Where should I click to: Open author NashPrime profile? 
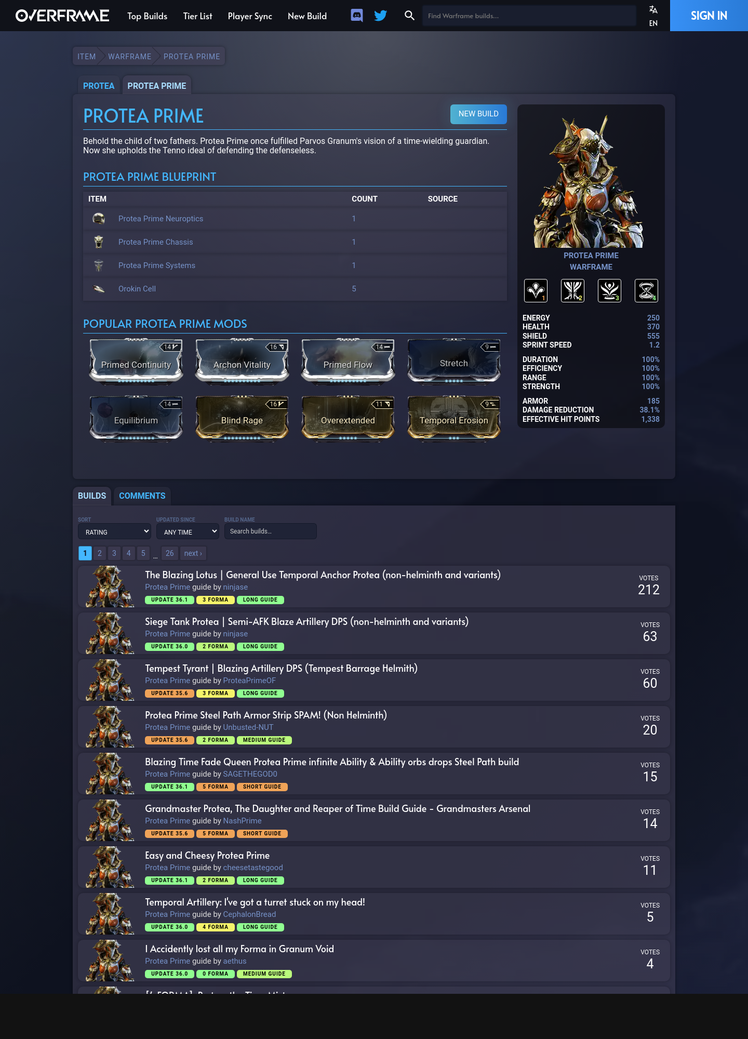click(x=242, y=821)
